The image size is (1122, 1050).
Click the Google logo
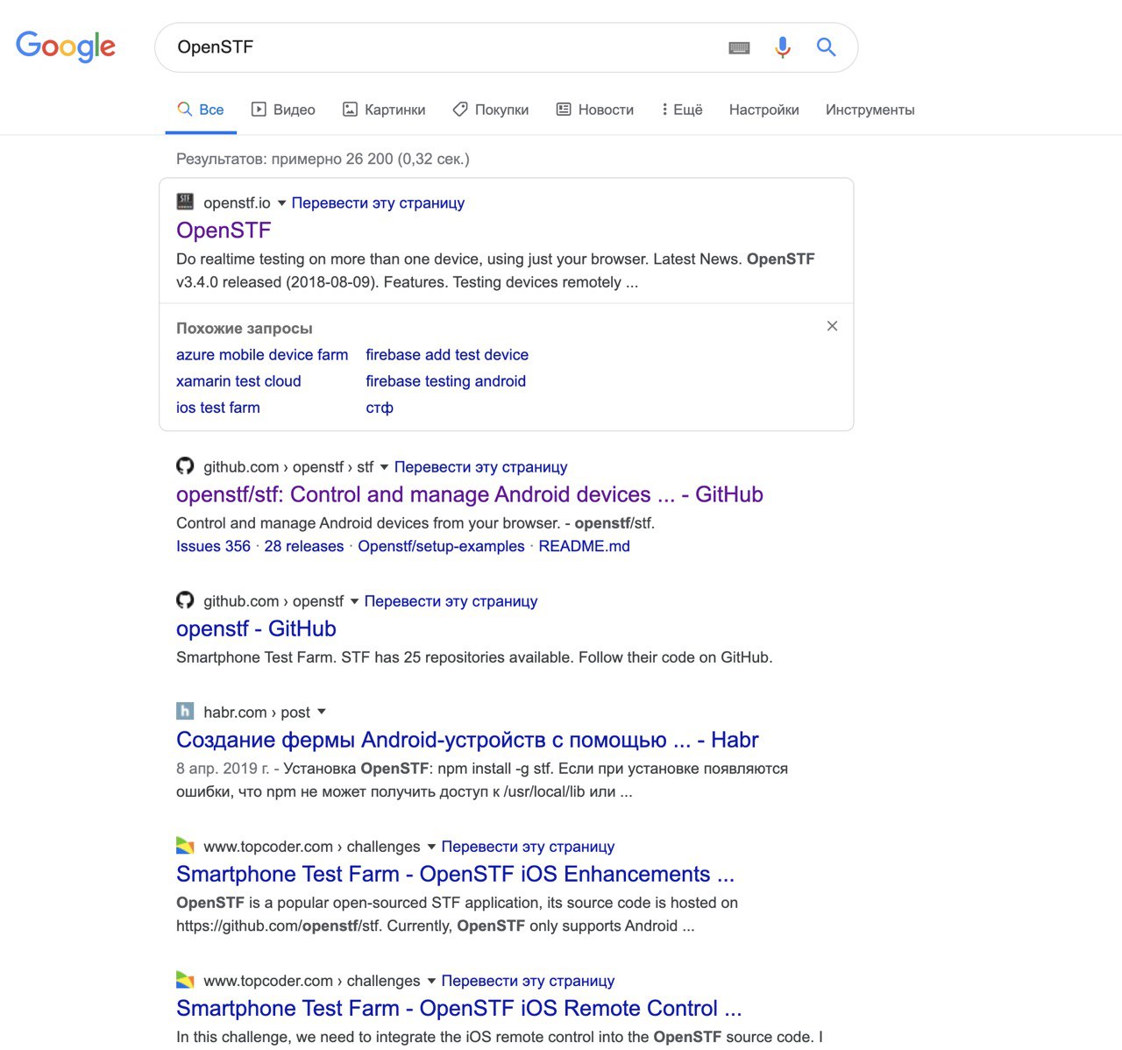[66, 46]
